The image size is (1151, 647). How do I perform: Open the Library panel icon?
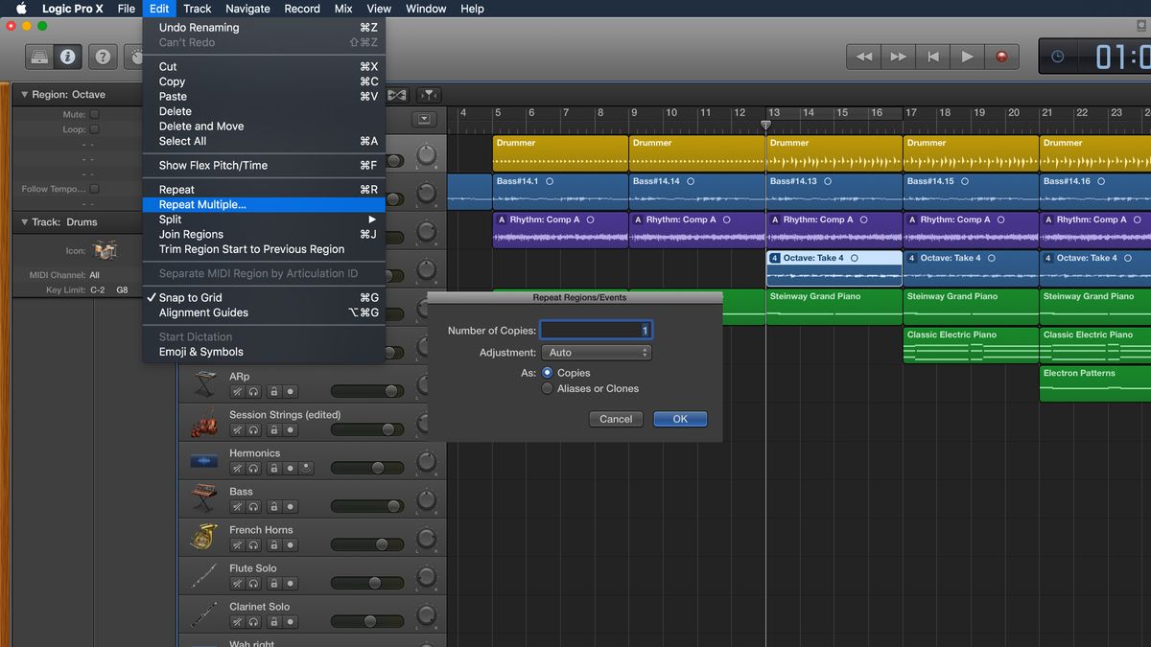coord(38,57)
